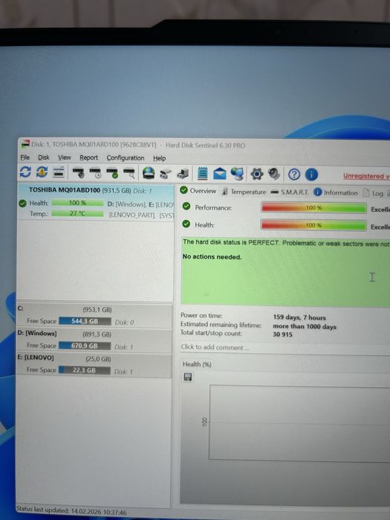Image resolution: width=390 pixels, height=520 pixels.
Task: Click the Unregistered version link
Action: [366, 176]
